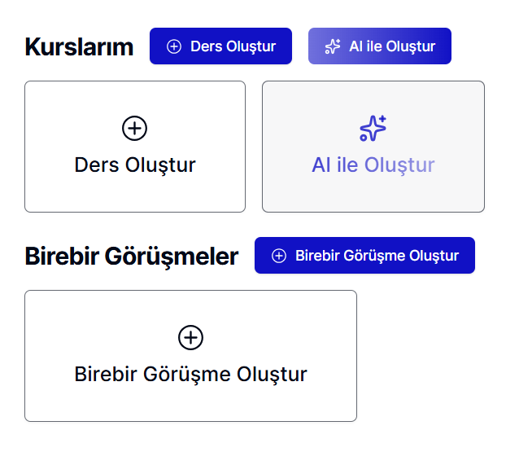Click the white Ders Oluştur label on the blue button
The width and height of the screenshot is (519, 452).
tap(233, 46)
